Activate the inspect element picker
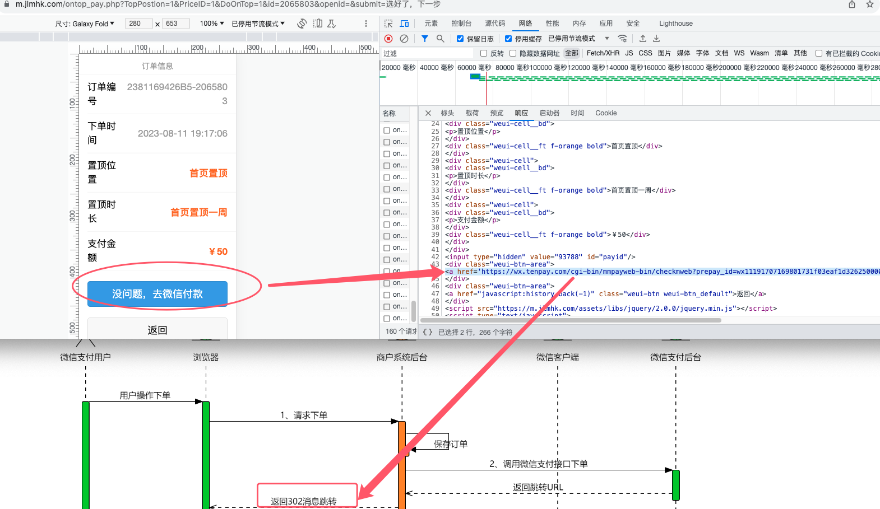The width and height of the screenshot is (880, 509). (389, 24)
